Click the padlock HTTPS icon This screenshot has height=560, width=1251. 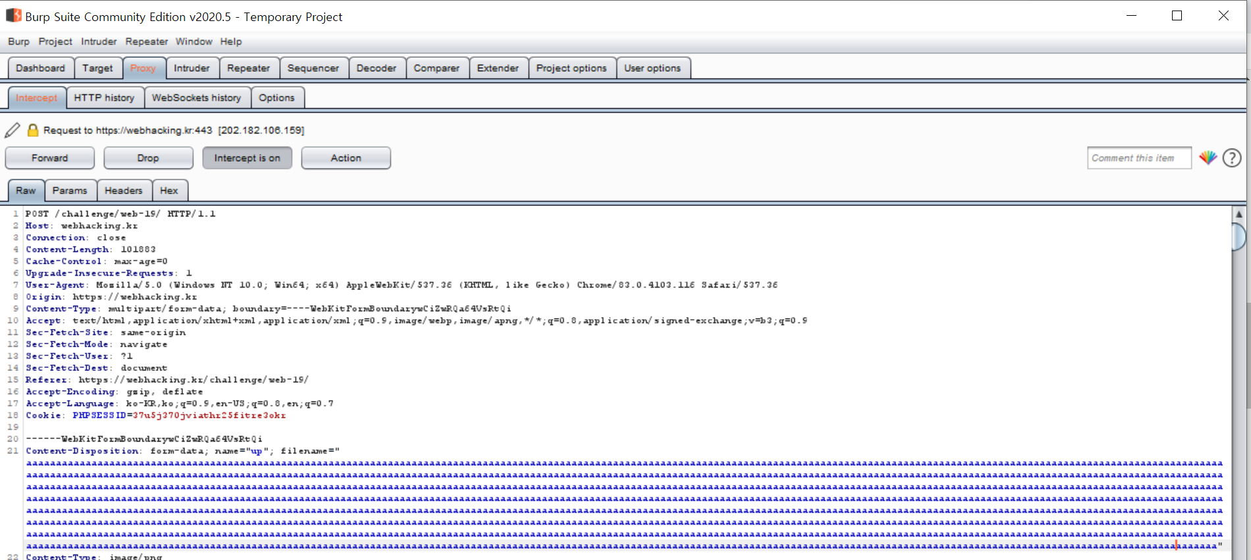point(33,130)
